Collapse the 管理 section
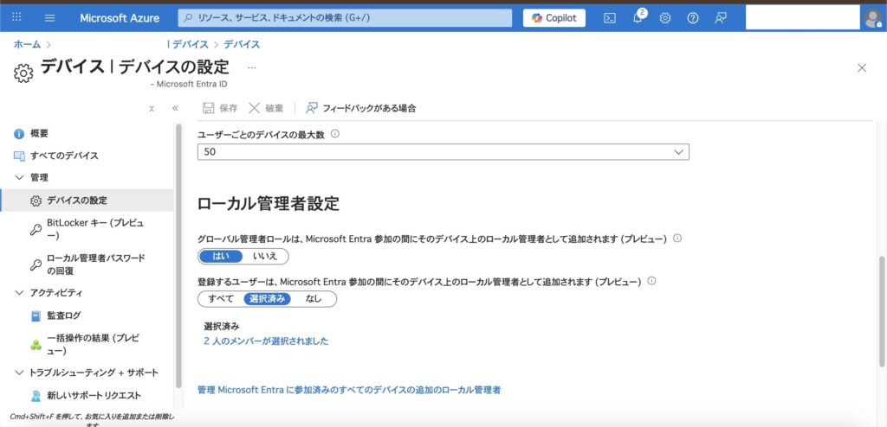887x427 pixels. pyautogui.click(x=19, y=178)
